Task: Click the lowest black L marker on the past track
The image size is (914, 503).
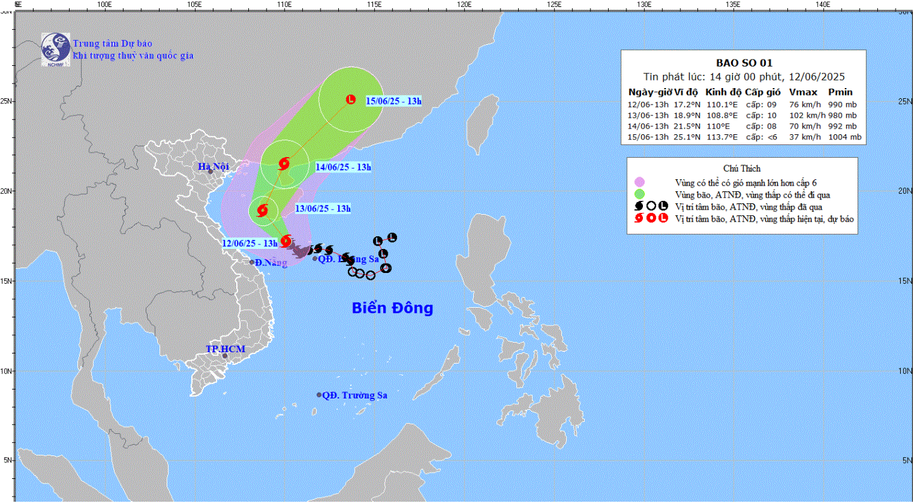Action: pos(383,254)
